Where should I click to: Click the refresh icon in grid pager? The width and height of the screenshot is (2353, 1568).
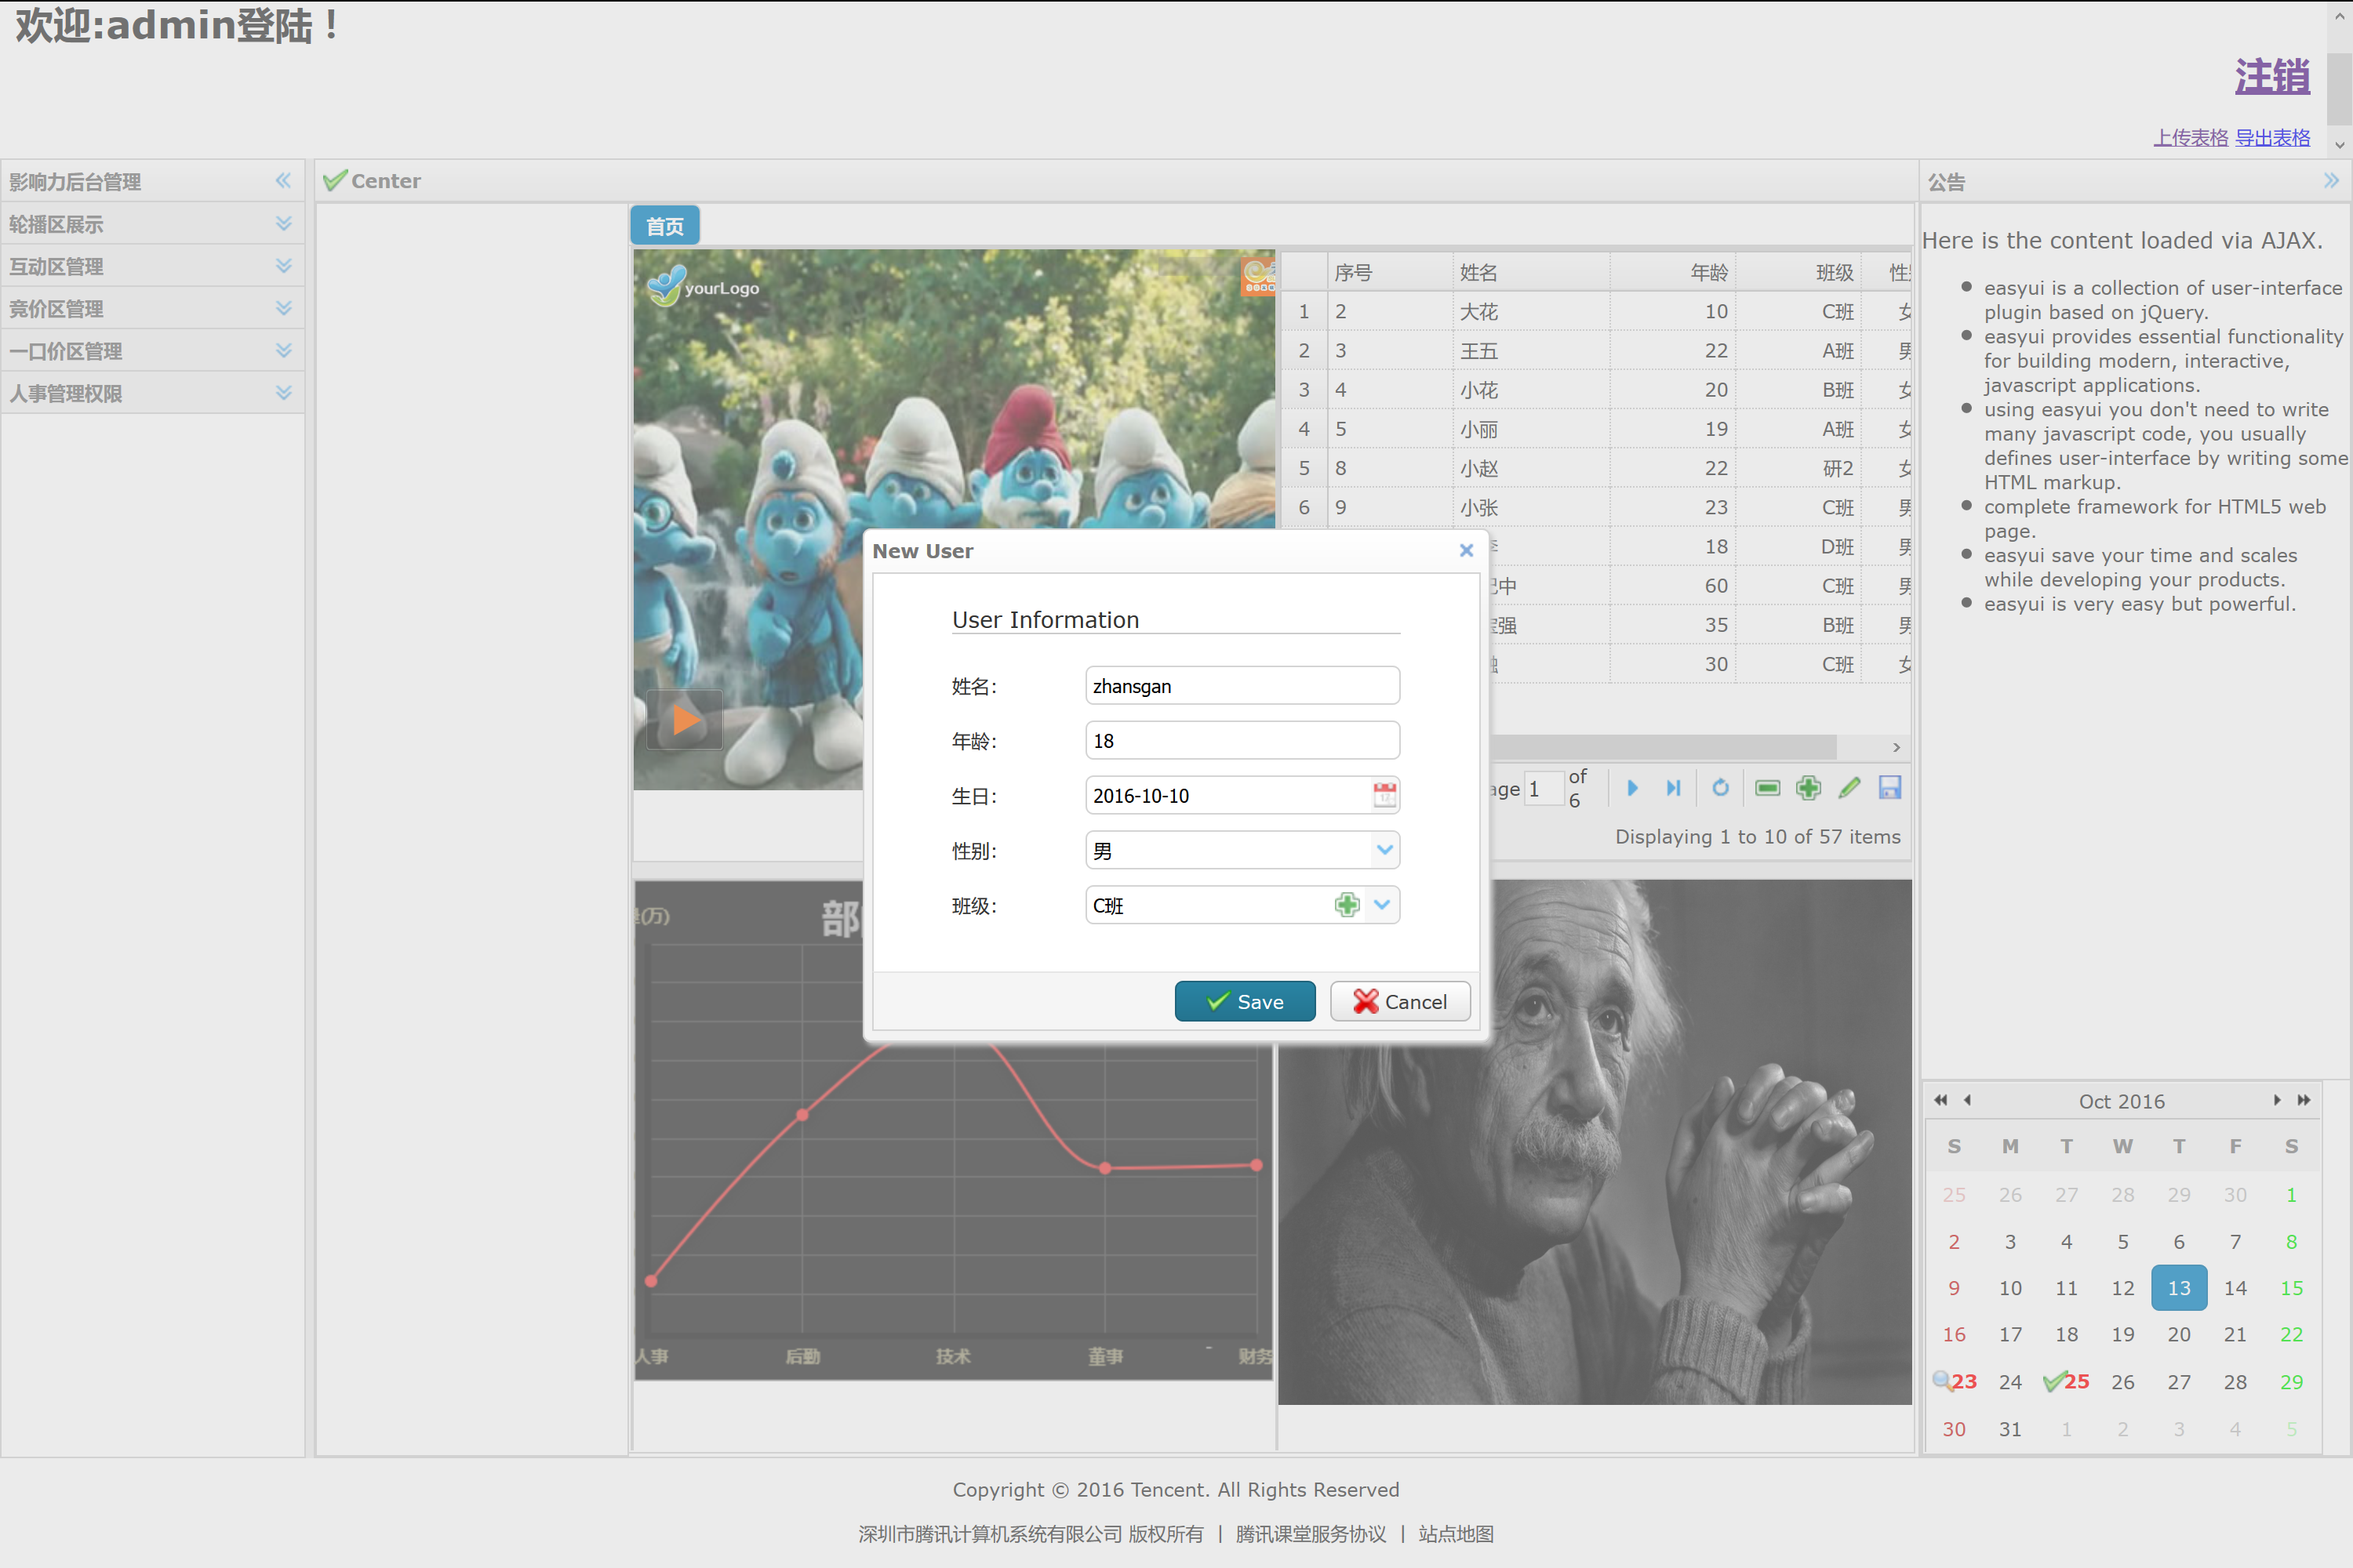(x=1720, y=788)
